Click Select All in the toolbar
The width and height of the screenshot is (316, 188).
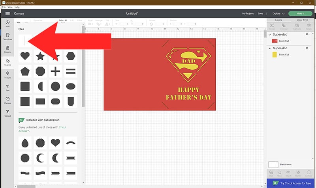(x=63, y=20)
